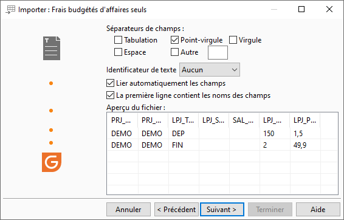Toggle Lier automatiquement les champs
This screenshot has width=344, height=220.
click(111, 83)
